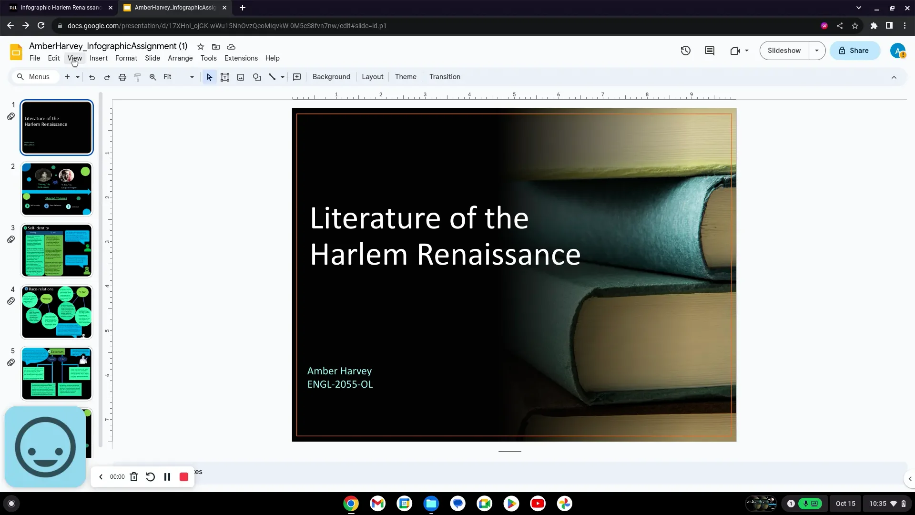Select the text box insertion tool

[224, 77]
